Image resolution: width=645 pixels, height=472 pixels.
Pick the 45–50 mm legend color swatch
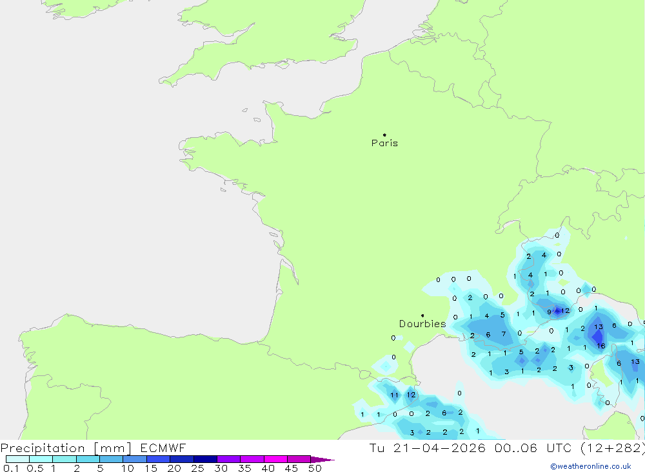coord(299,459)
